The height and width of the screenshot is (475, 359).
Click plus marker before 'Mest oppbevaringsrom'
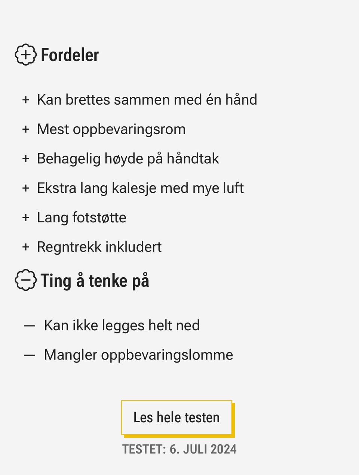26,129
